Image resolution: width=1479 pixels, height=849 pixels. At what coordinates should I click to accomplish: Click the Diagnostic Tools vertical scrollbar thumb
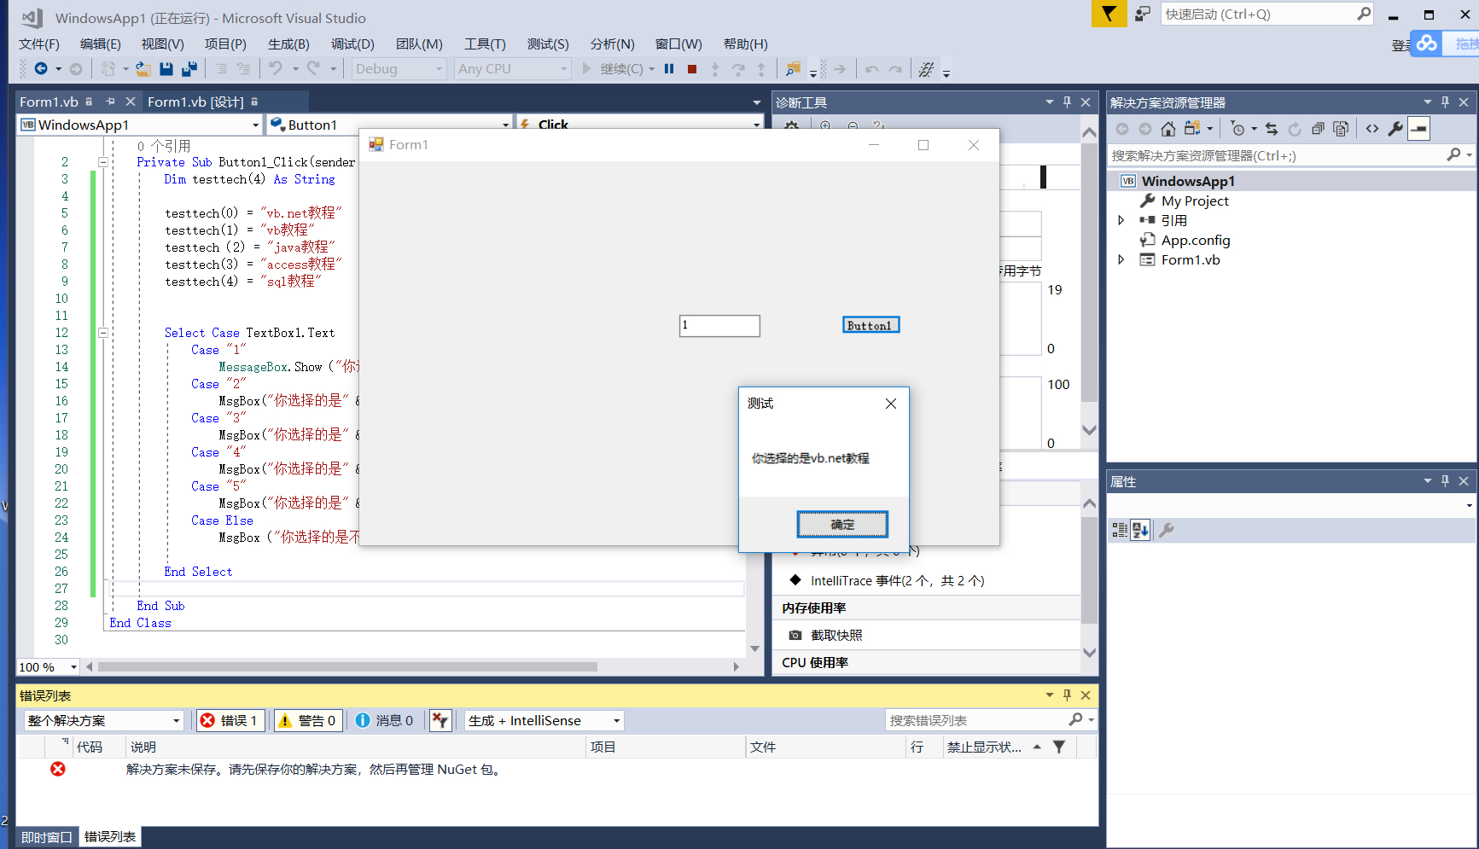[1089, 273]
